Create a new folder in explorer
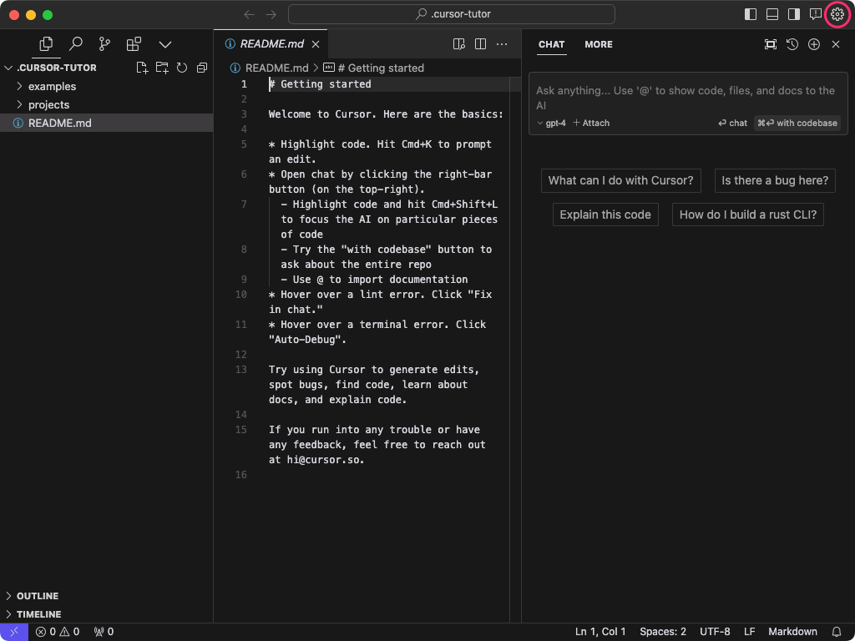This screenshot has width=855, height=641. click(x=162, y=68)
